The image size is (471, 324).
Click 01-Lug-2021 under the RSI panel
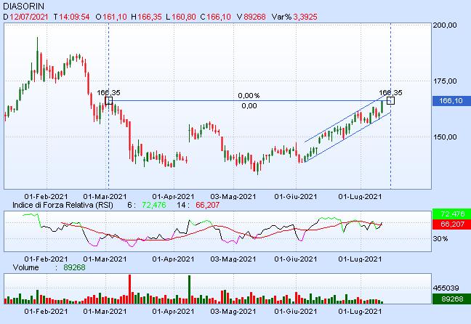coord(360,259)
